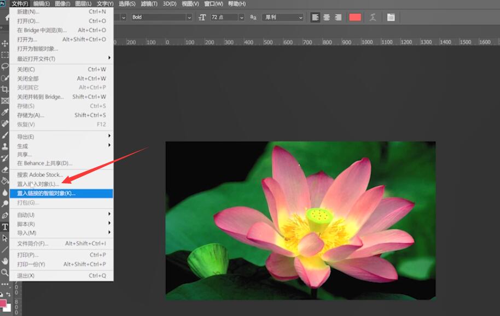This screenshot has width=500, height=316.
Task: Expand the 导出(E) submenu
Action: (x=61, y=137)
